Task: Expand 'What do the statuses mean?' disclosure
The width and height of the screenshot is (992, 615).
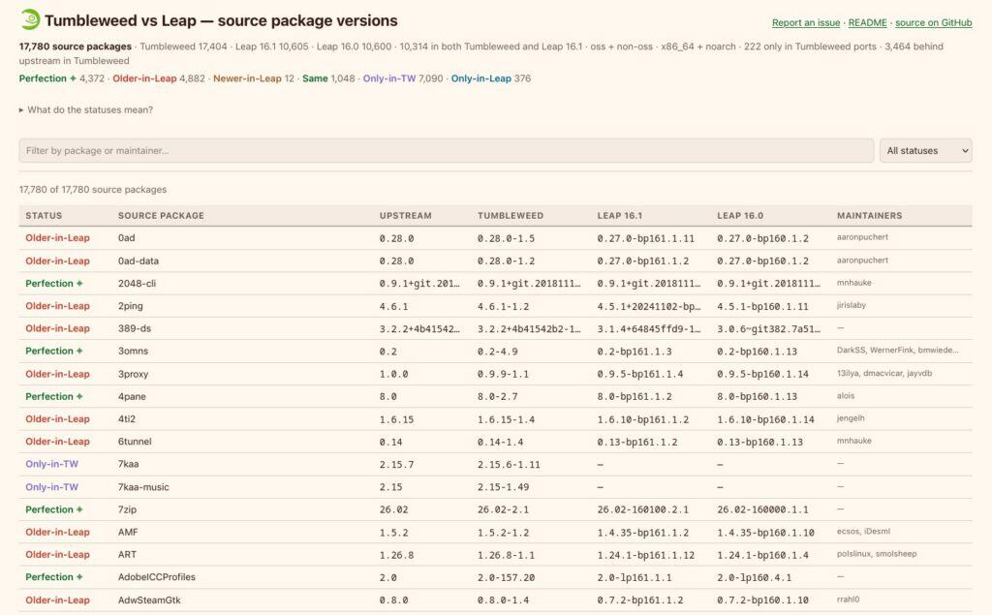Action: point(86,110)
